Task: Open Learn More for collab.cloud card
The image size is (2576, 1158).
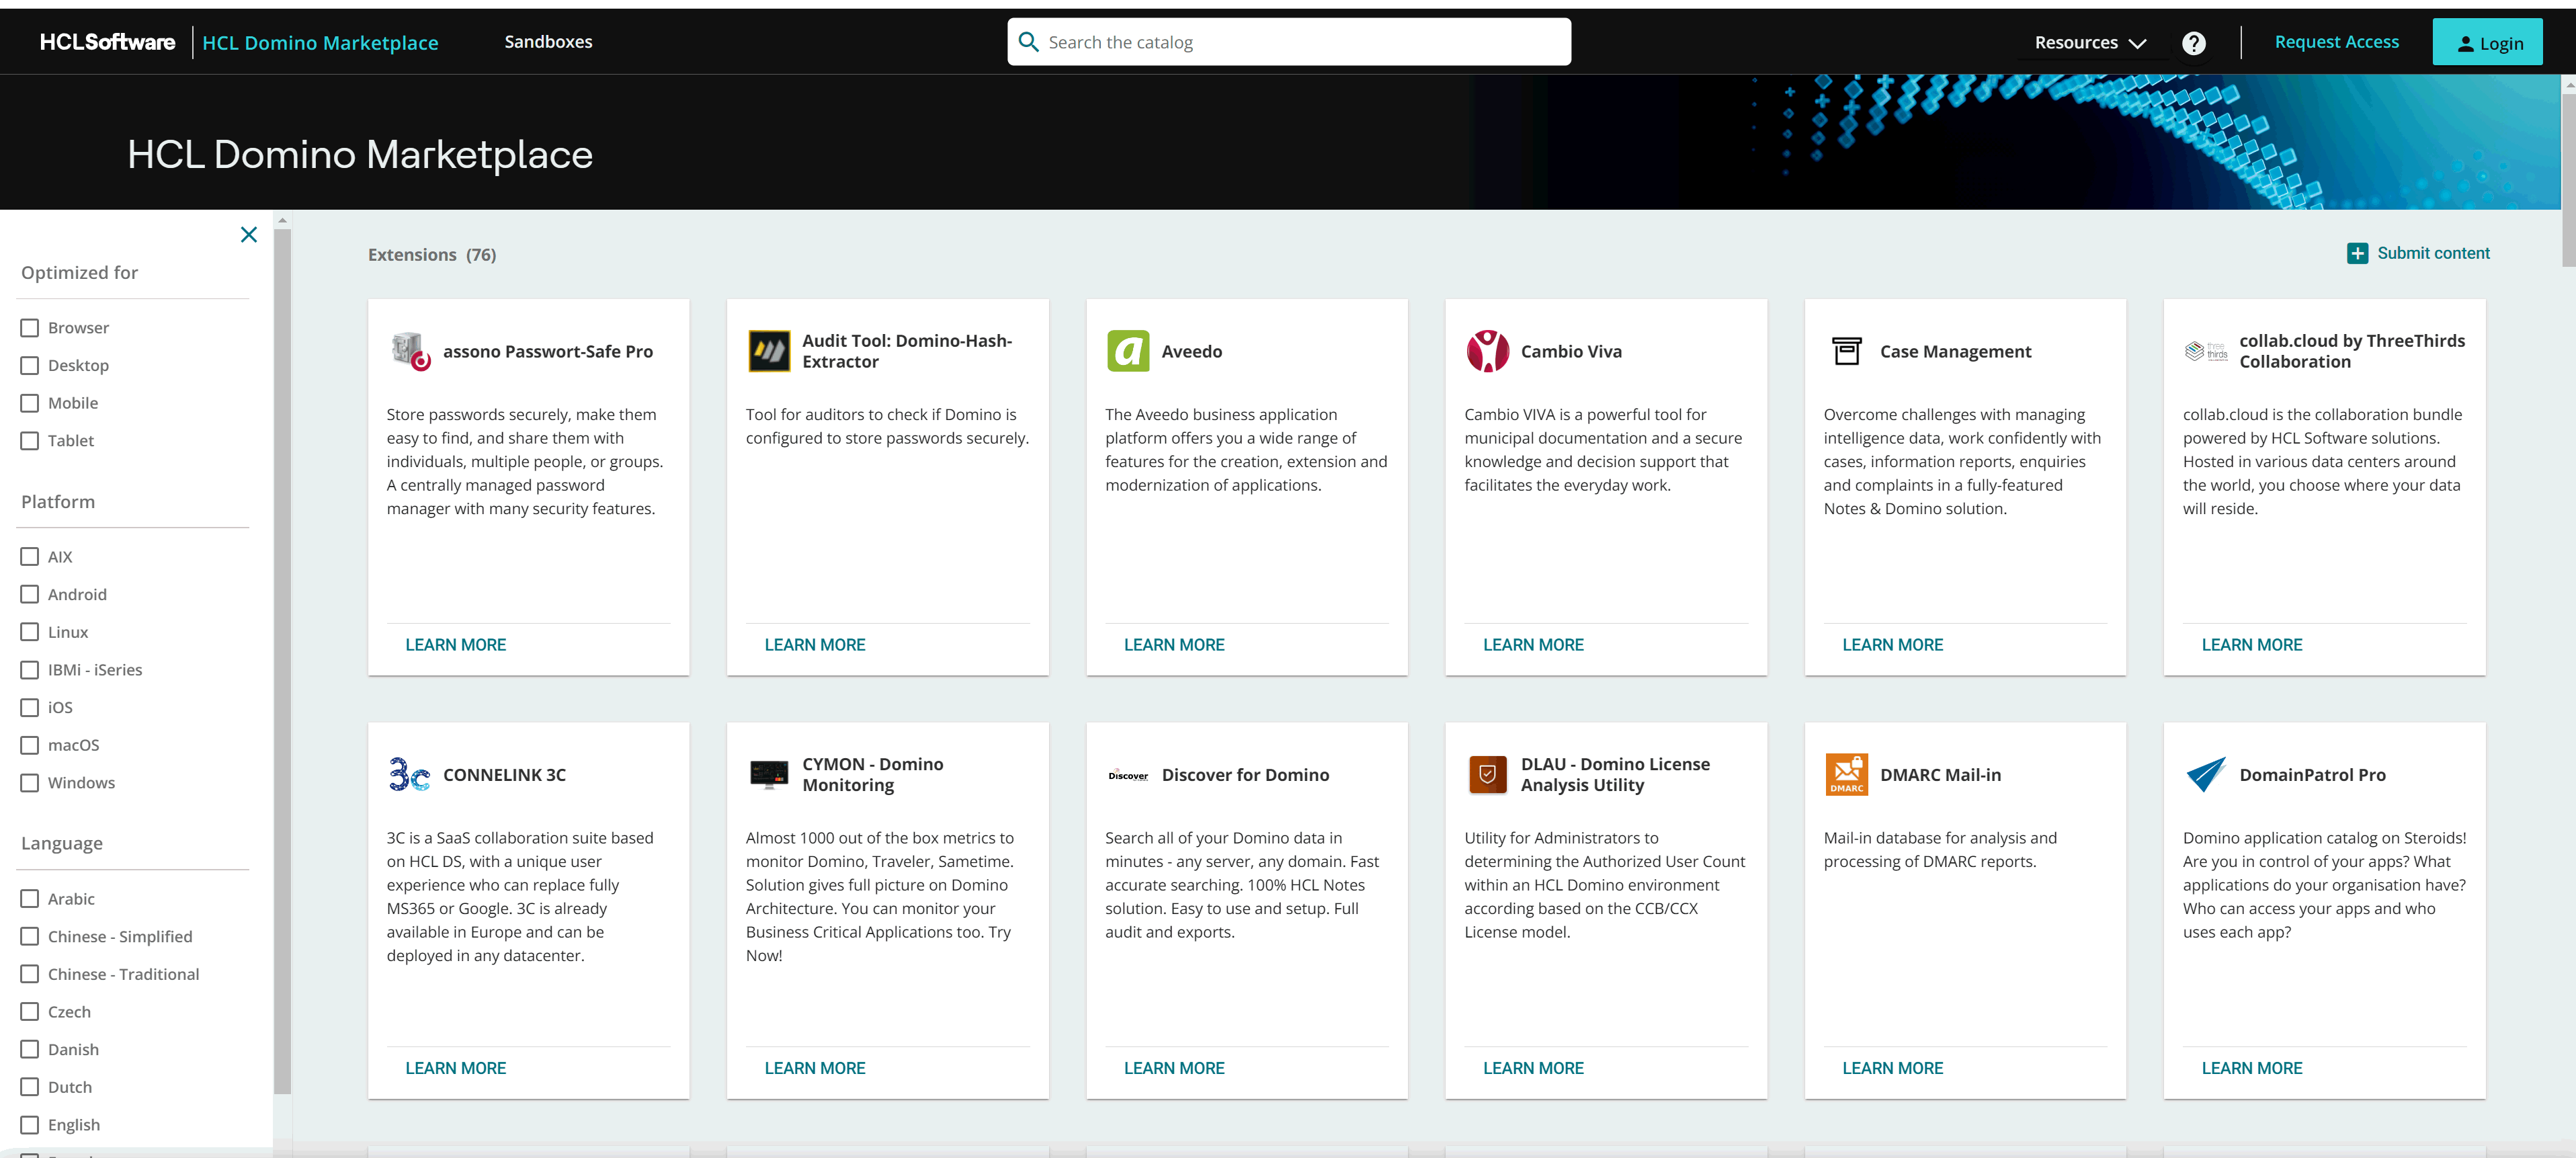Action: point(2252,645)
